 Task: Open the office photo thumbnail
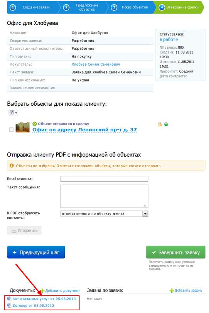click(x=22, y=127)
